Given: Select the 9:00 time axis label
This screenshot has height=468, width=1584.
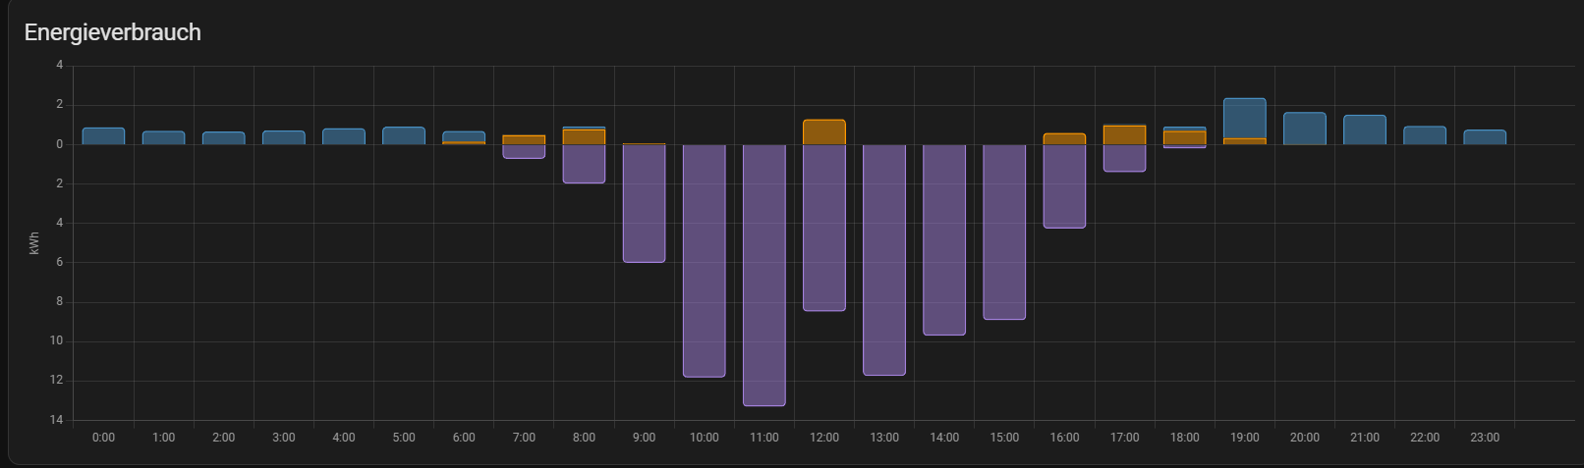Looking at the screenshot, I should pos(644,438).
